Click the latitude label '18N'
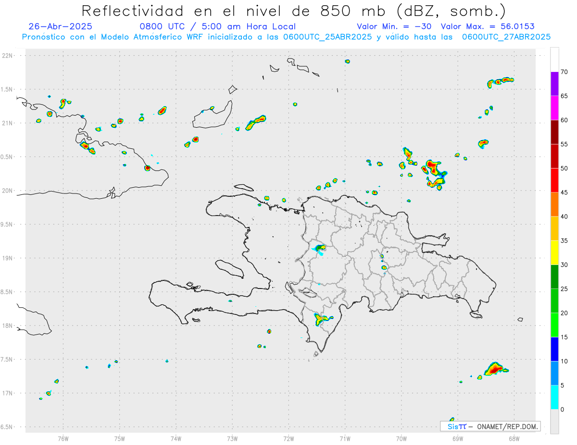Image resolution: width=577 pixels, height=445 pixels. tap(8, 326)
